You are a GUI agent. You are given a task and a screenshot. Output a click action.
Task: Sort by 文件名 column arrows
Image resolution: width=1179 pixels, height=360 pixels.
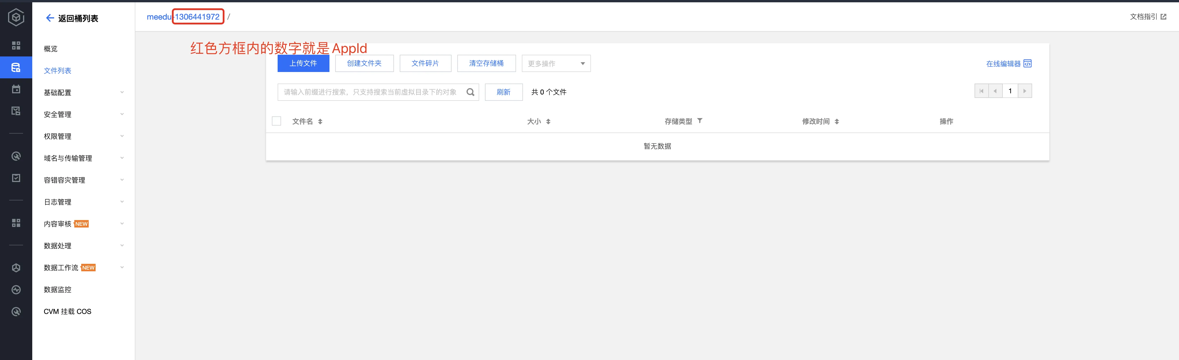[x=320, y=122]
